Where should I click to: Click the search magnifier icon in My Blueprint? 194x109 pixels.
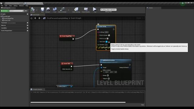click(24, 11)
